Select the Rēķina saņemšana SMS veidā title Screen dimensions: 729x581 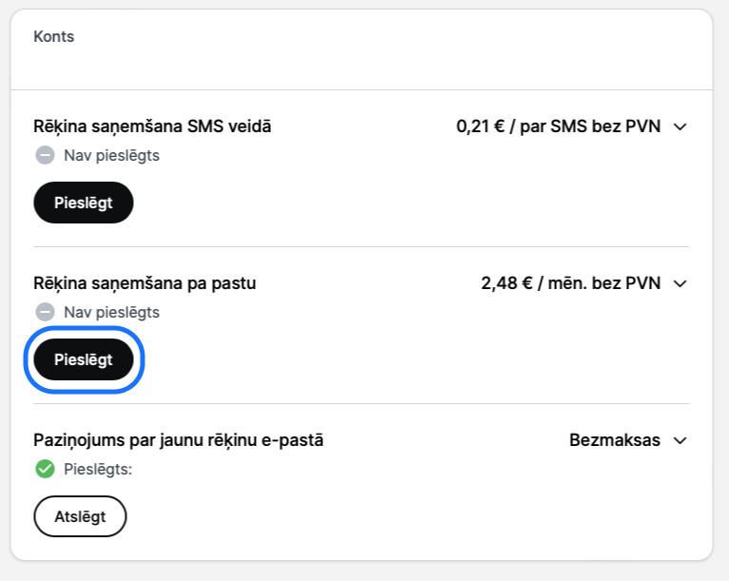coord(152,126)
